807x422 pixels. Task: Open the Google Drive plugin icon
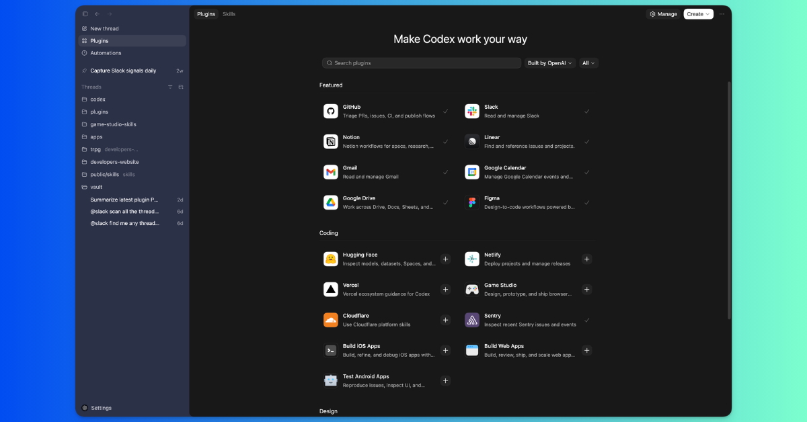pos(331,202)
